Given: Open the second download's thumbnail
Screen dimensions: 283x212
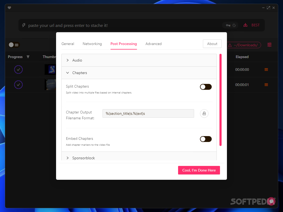Looking at the screenshot, I should coord(50,85).
